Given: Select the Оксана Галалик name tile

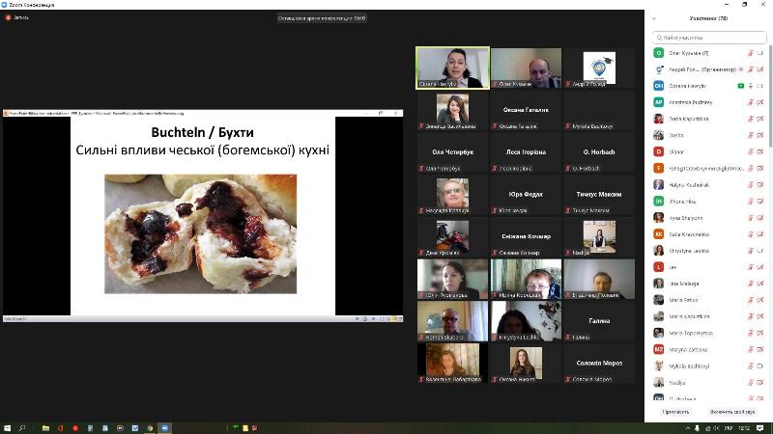Looking at the screenshot, I should [x=526, y=110].
